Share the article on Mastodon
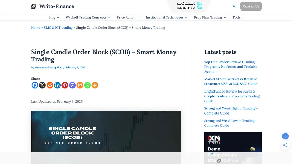The height and width of the screenshot is (164, 292). tap(72, 85)
